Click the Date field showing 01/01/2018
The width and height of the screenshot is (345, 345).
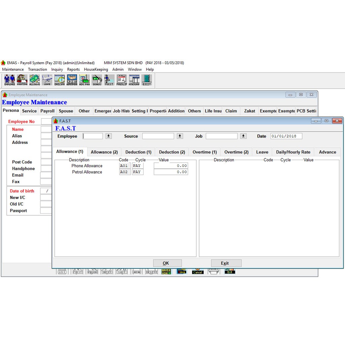286,136
